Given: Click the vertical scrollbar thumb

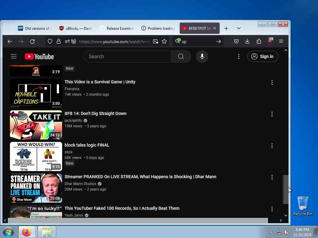Looking at the screenshot, I should 286,189.
